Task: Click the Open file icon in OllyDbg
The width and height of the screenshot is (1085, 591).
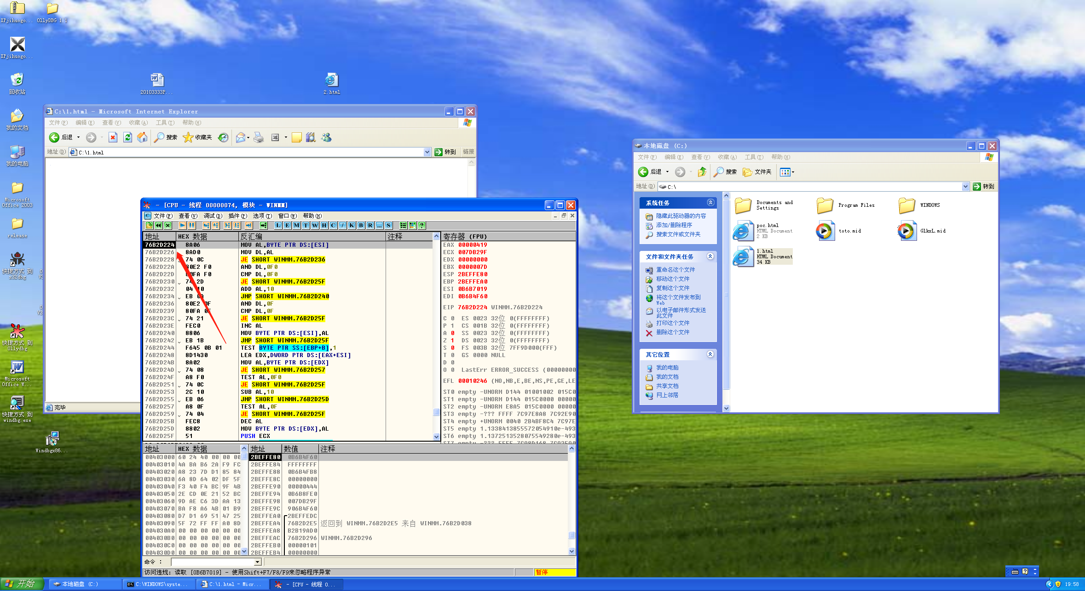Action: (x=149, y=225)
